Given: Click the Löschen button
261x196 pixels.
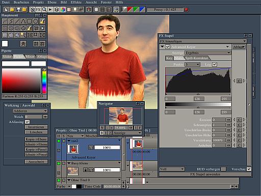Looking at the screenshot, I should (36, 132).
